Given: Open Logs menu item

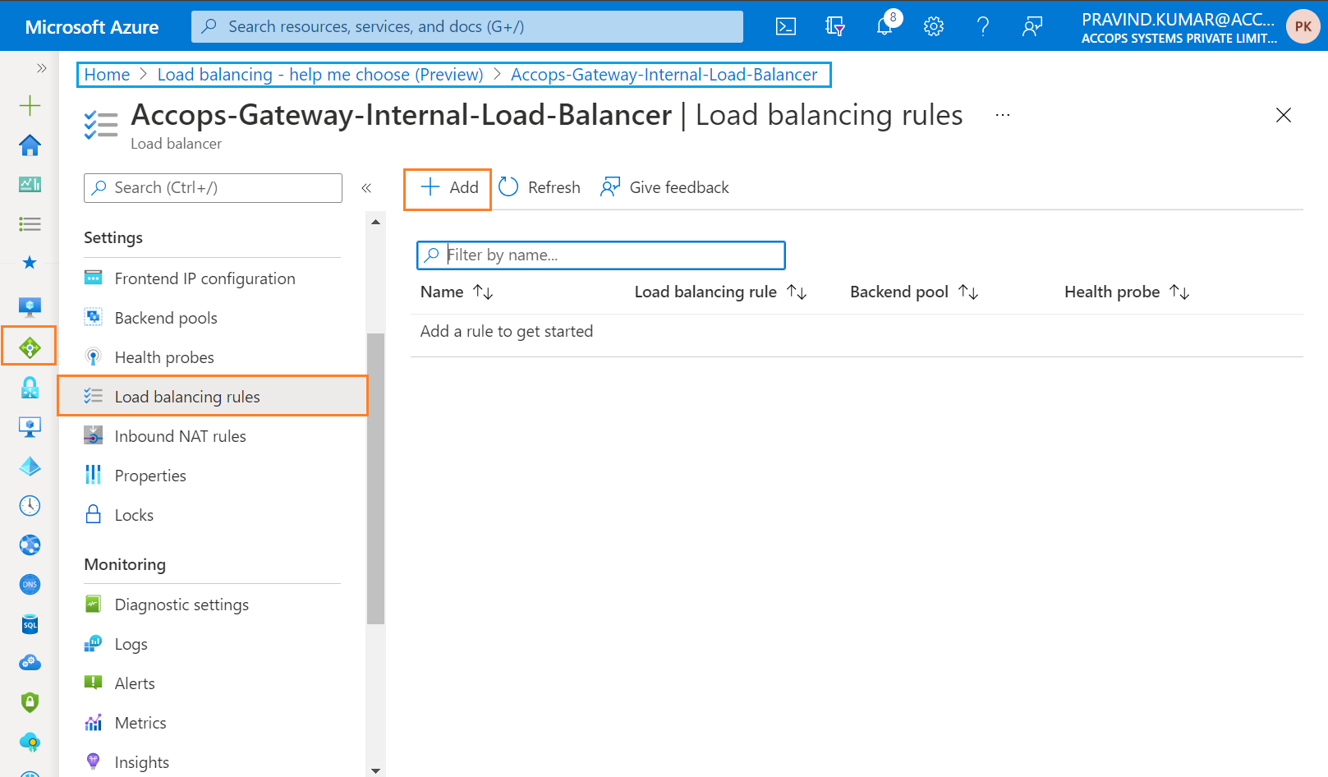Looking at the screenshot, I should (x=212, y=644).
